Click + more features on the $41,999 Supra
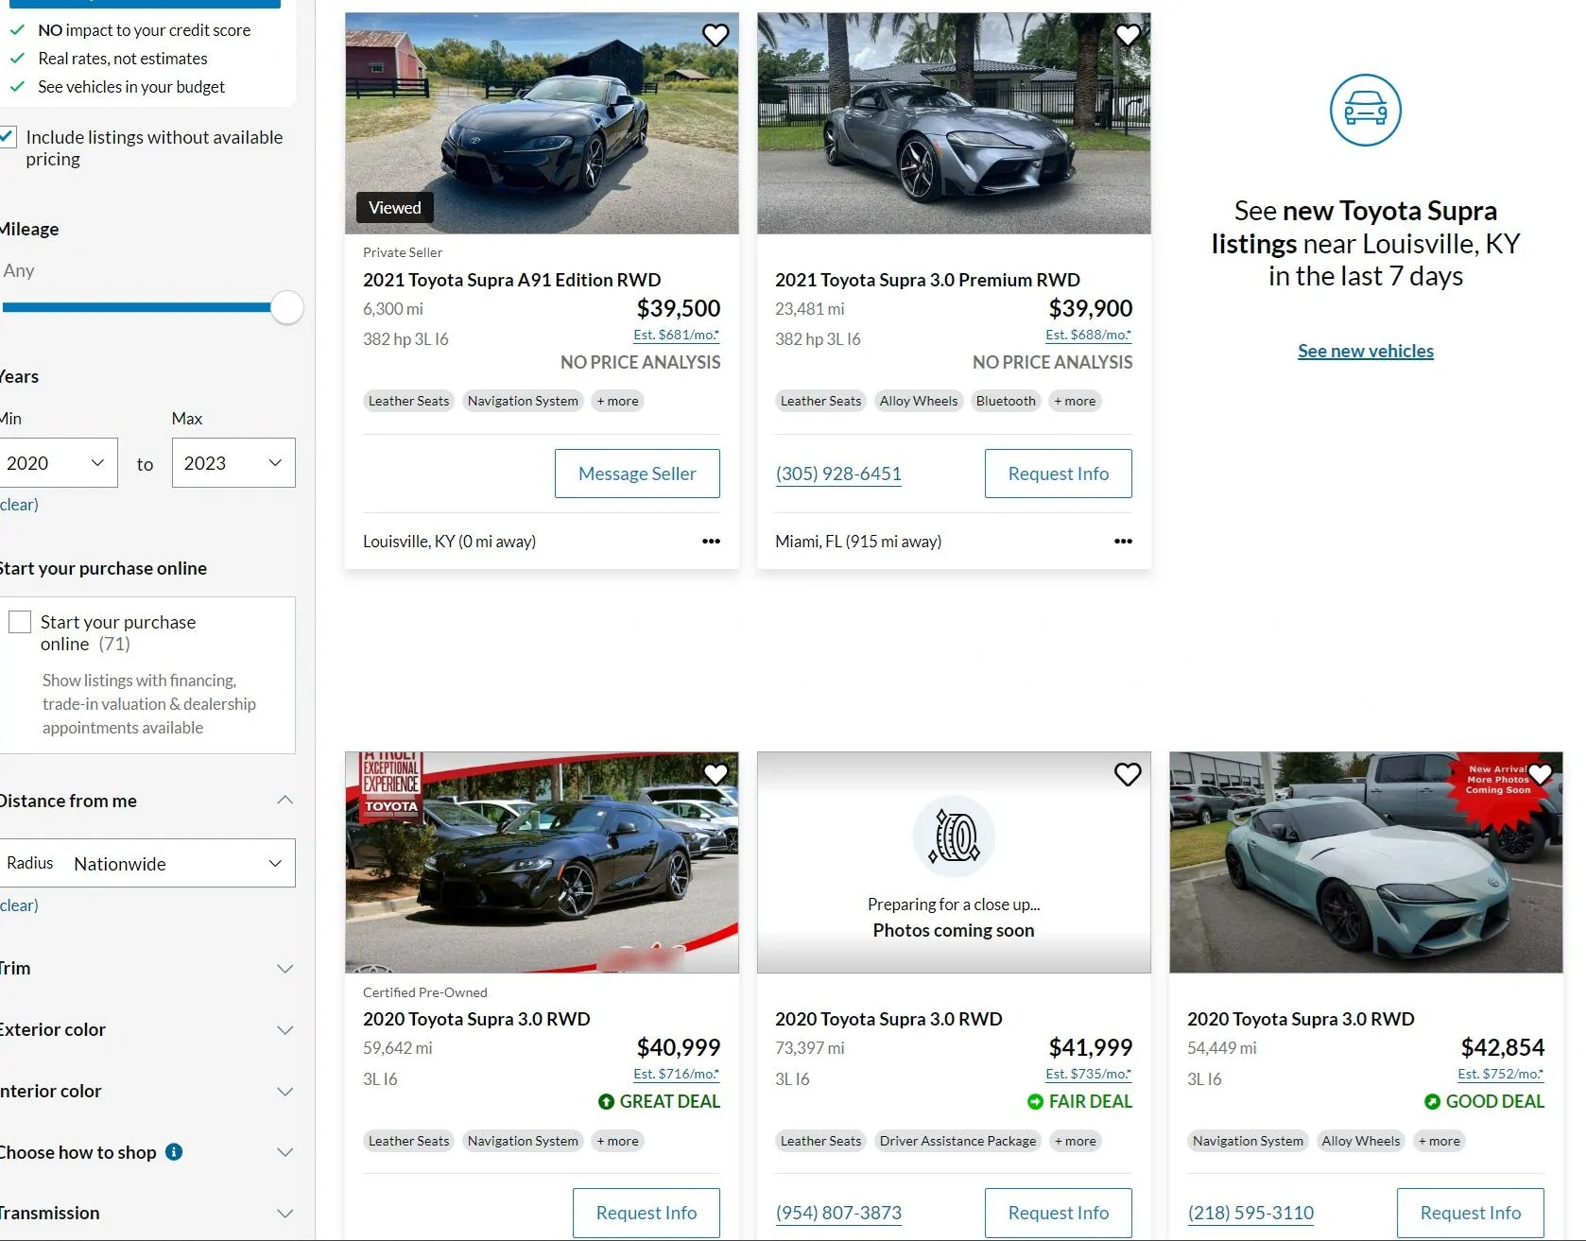 pyautogui.click(x=1076, y=1141)
